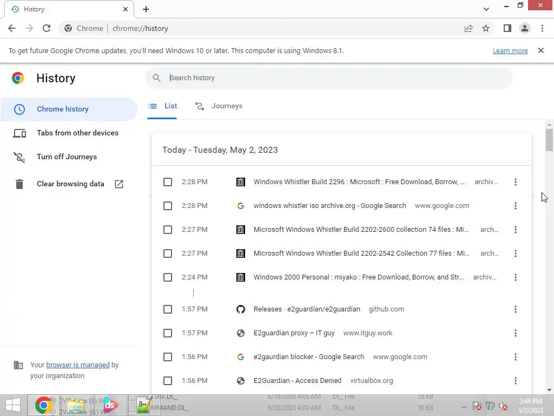This screenshot has height=416, width=554.
Task: Share this page icon in address bar
Action: (x=469, y=28)
